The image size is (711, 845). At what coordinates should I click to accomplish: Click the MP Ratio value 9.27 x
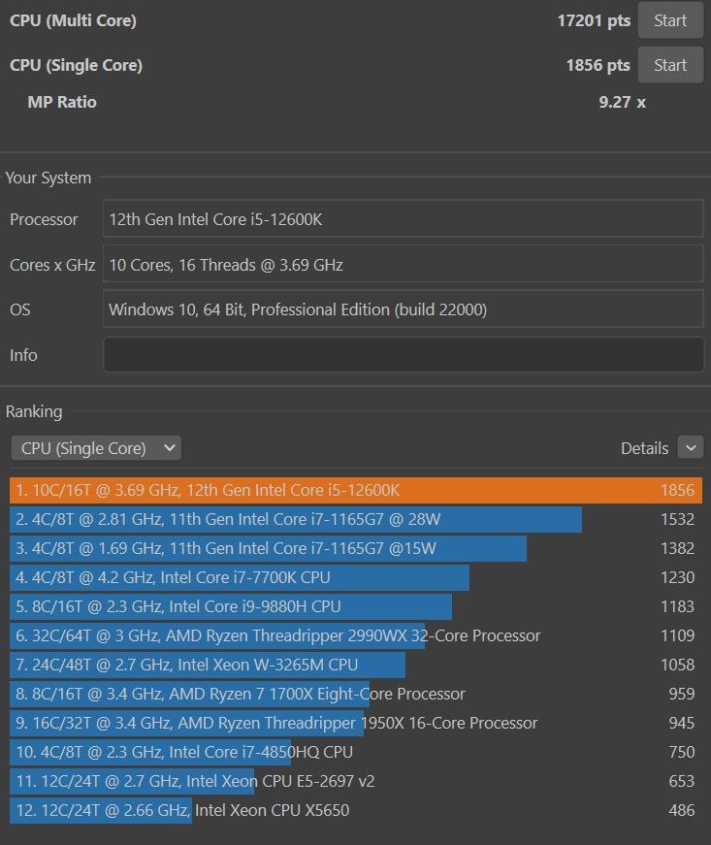622,102
